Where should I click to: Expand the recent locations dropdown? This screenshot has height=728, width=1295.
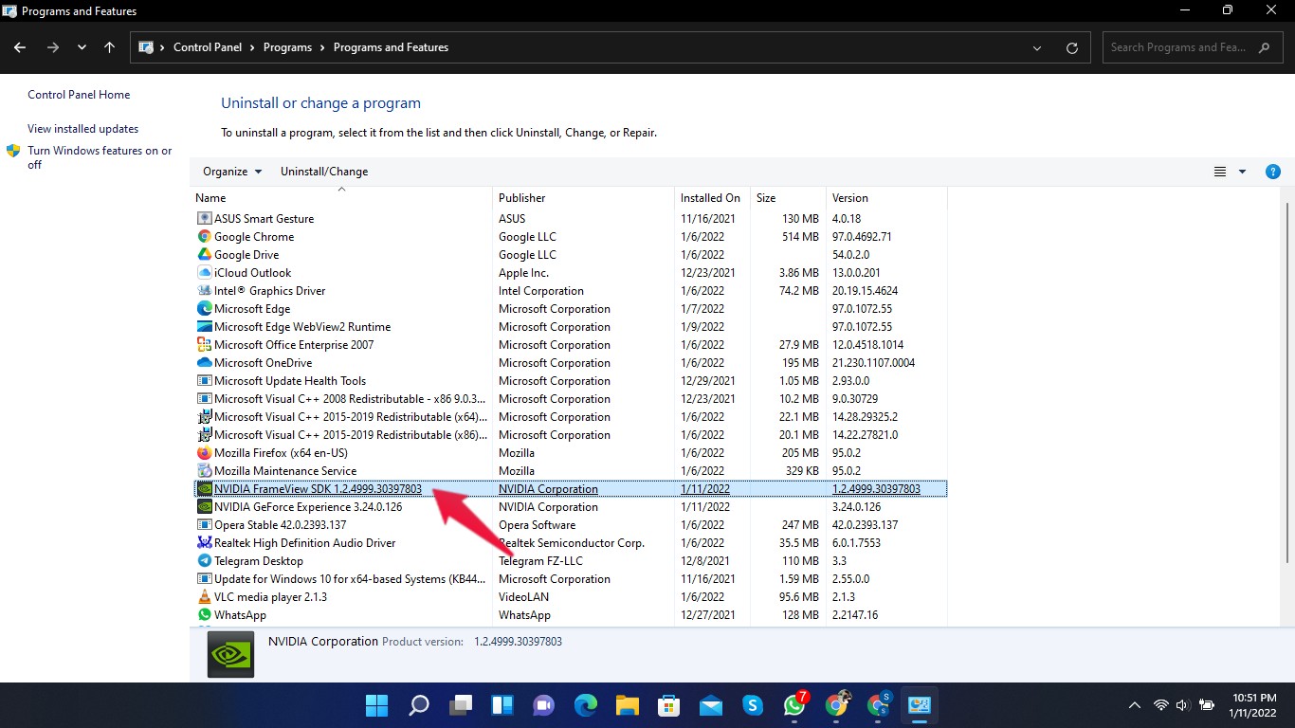click(x=82, y=47)
